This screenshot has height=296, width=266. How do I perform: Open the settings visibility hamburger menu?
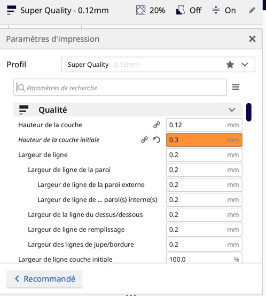tap(236, 87)
